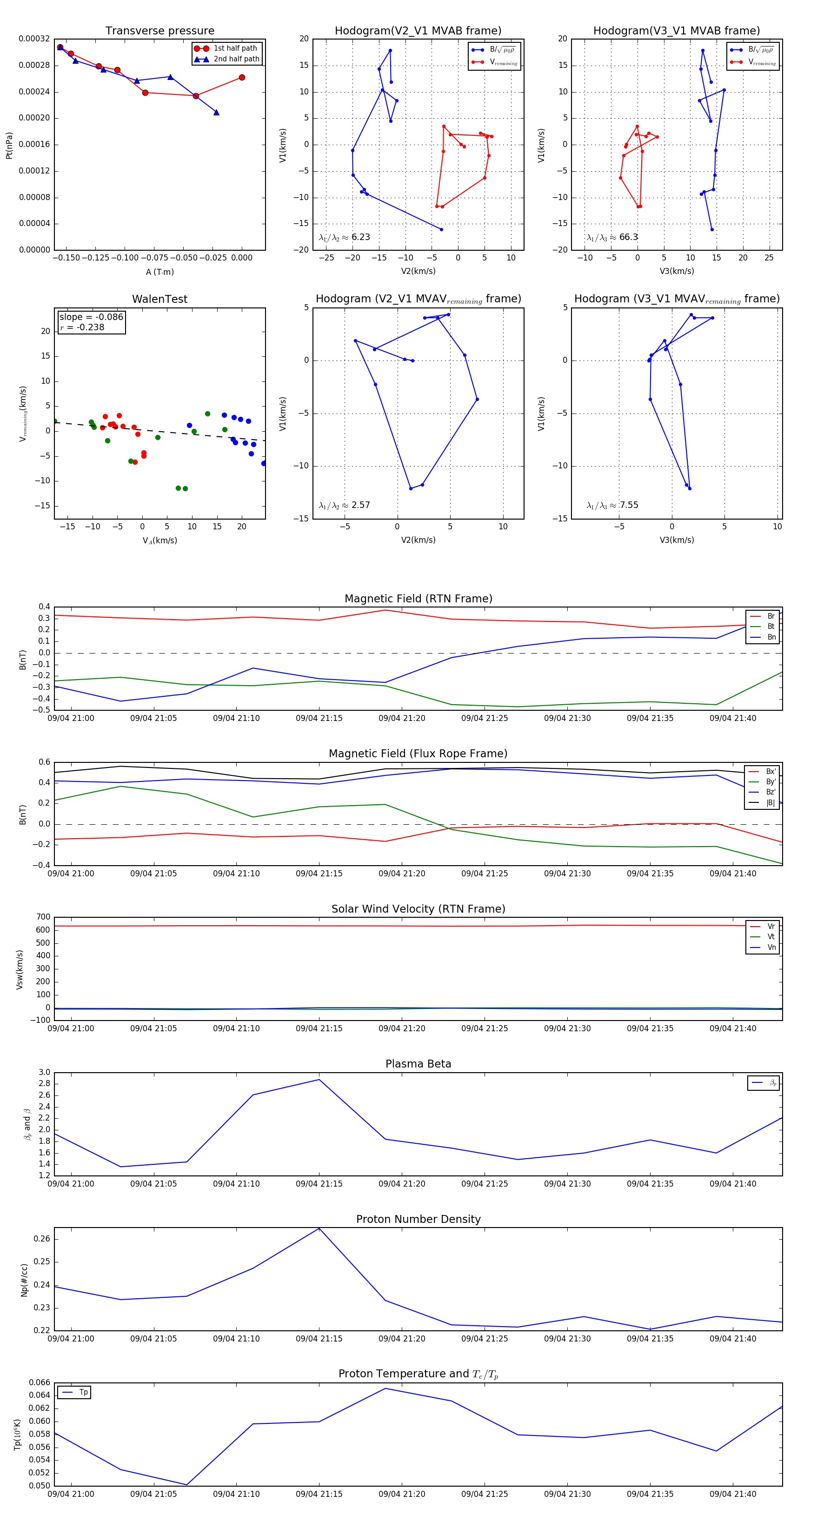The image size is (837, 1535).
Task: Click the "Bt" legend entry
Action: (763, 626)
